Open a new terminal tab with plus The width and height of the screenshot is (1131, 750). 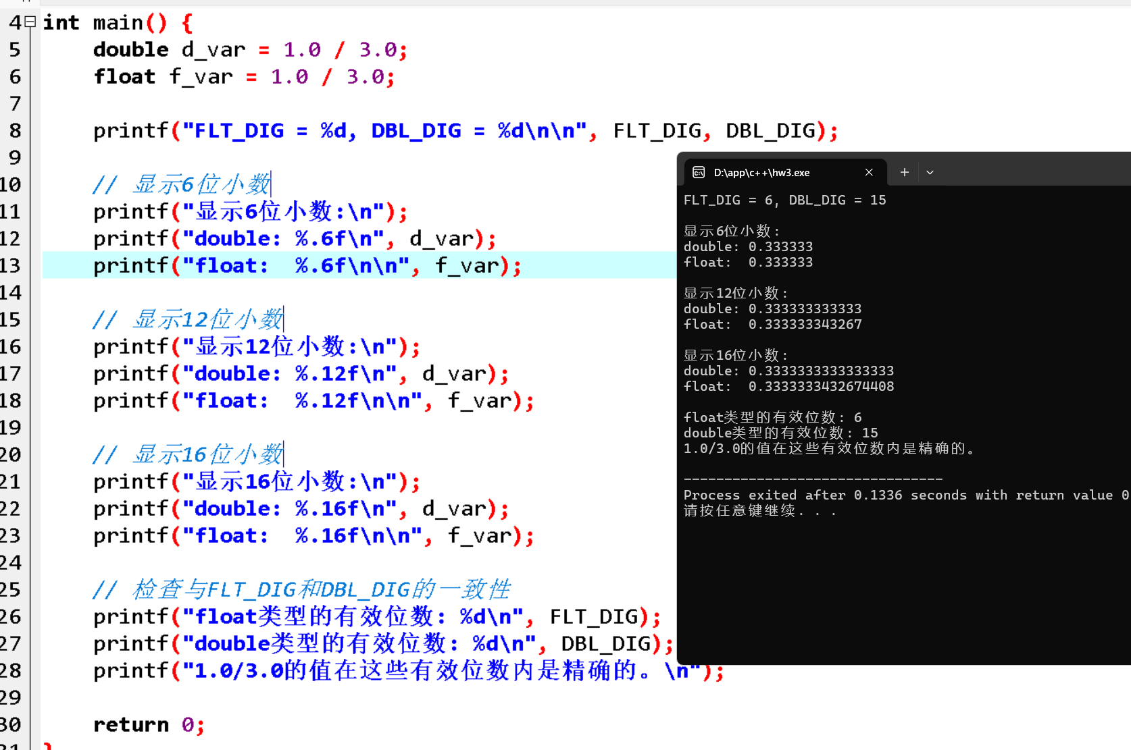pos(904,173)
